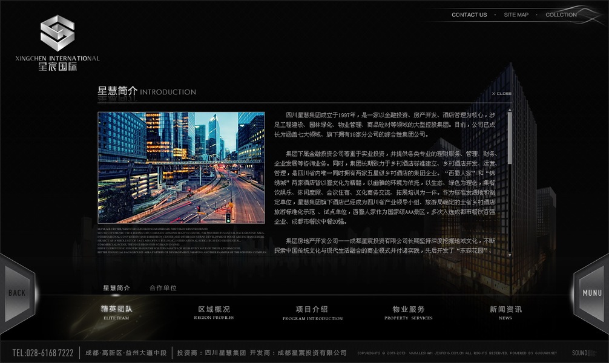Click the city night photo thumbnail
The image size is (609, 363).
pos(182,168)
